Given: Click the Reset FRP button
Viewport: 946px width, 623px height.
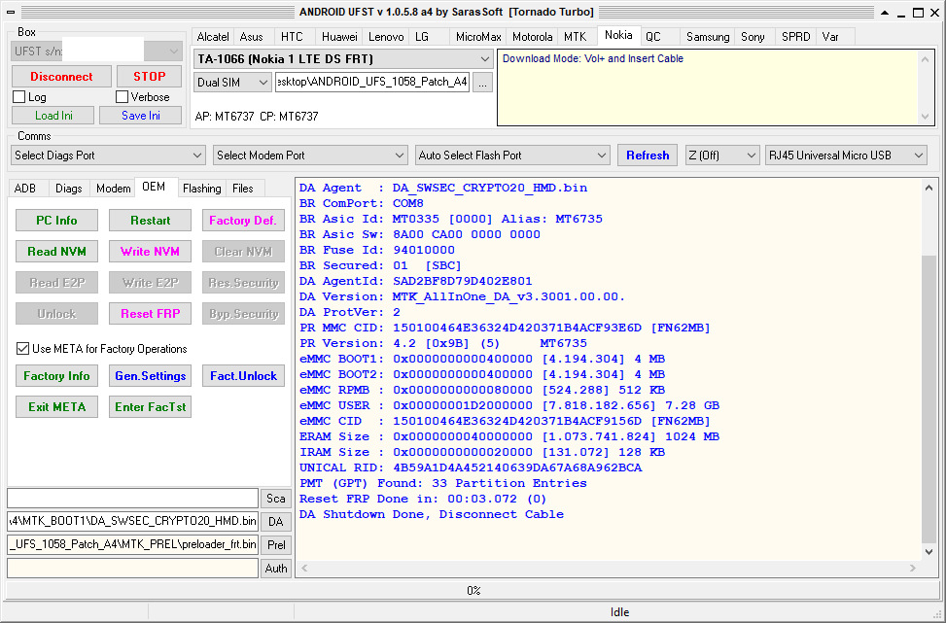Looking at the screenshot, I should pos(151,314).
